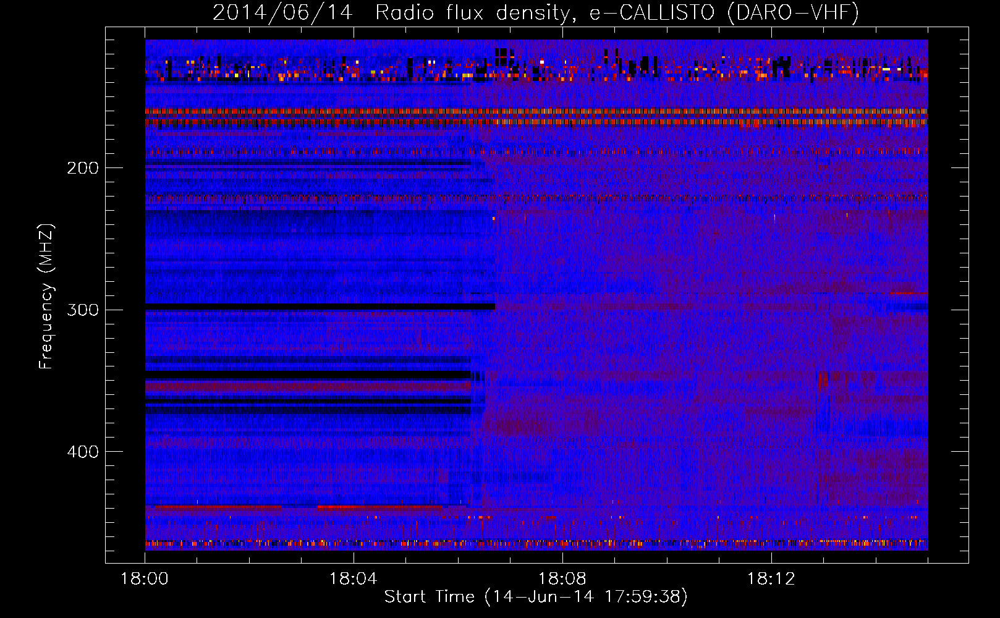Click the 400 frequency tick label
This screenshot has width=1000, height=618.
coord(83,452)
